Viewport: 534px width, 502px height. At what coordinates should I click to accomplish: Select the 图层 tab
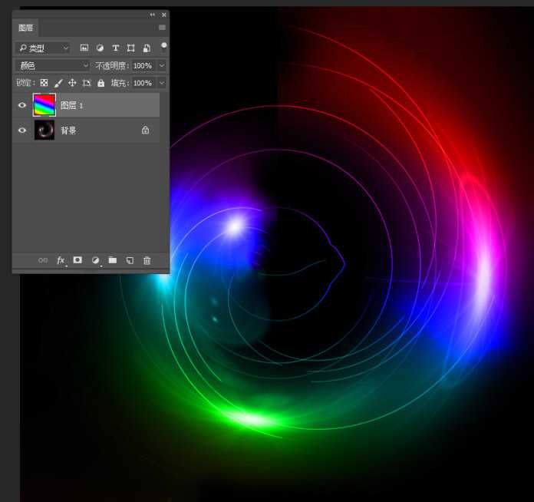25,28
